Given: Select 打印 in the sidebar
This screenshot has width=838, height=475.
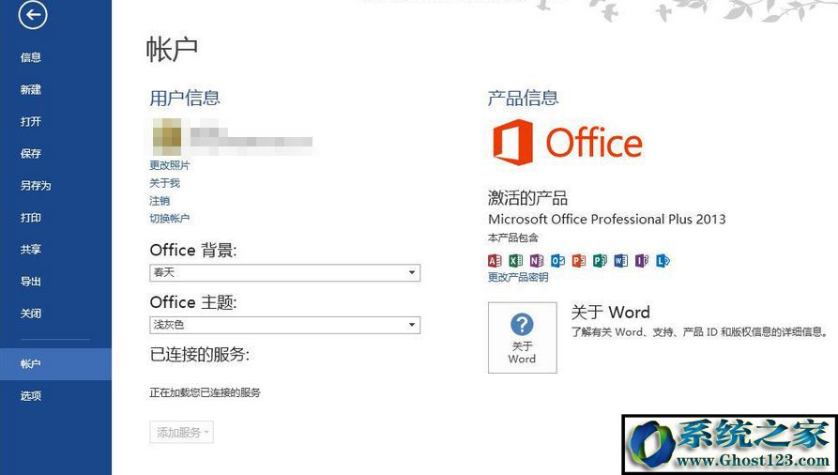Looking at the screenshot, I should pos(30,218).
